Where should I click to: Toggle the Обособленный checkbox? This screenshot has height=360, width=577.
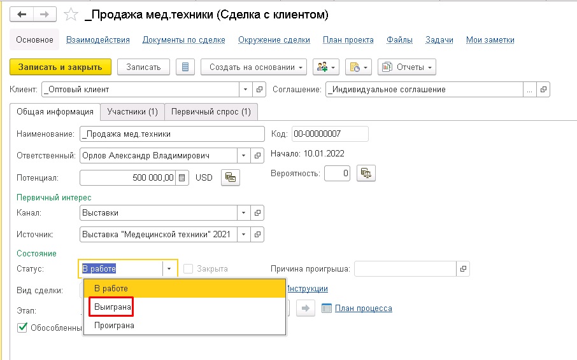click(x=22, y=328)
